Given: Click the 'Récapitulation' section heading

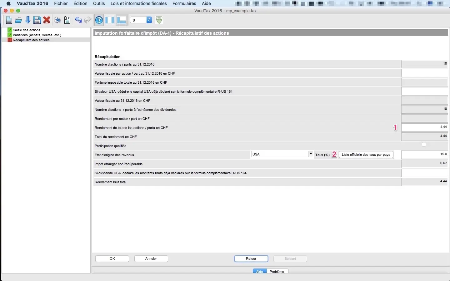Looking at the screenshot, I should [107, 57].
